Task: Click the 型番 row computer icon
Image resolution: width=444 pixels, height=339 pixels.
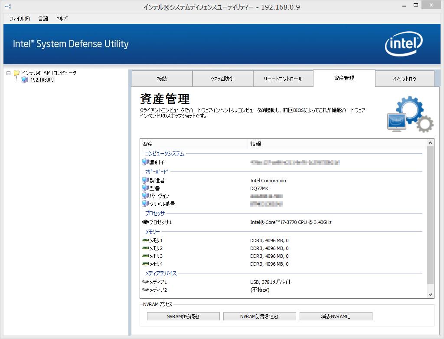Action: tap(145, 188)
